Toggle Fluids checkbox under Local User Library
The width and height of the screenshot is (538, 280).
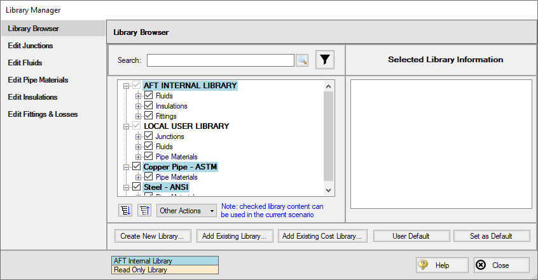[149, 146]
